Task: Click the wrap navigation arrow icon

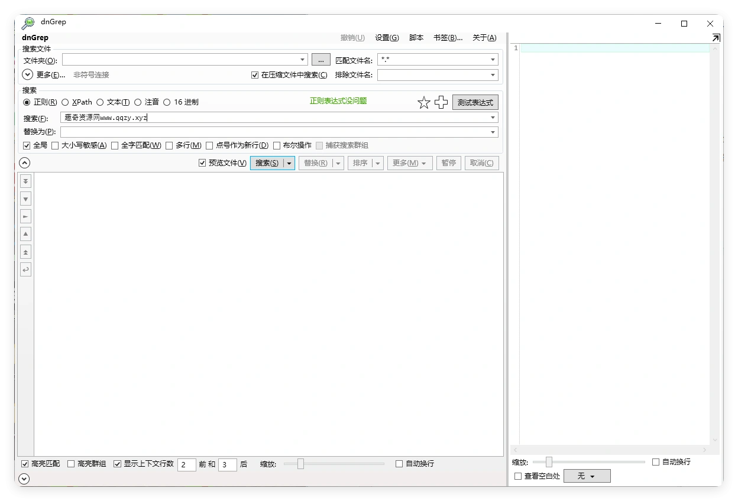Action: [x=25, y=269]
